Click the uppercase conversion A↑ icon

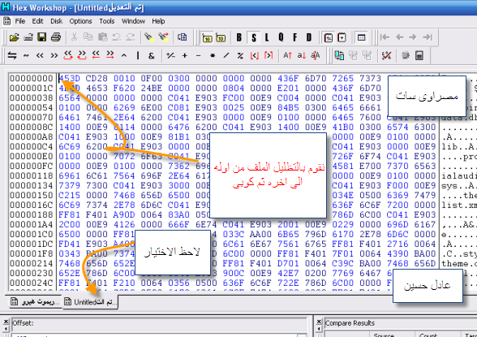[287, 56]
